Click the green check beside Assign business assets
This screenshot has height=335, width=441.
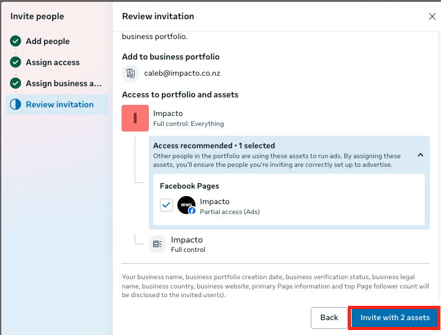(x=16, y=84)
